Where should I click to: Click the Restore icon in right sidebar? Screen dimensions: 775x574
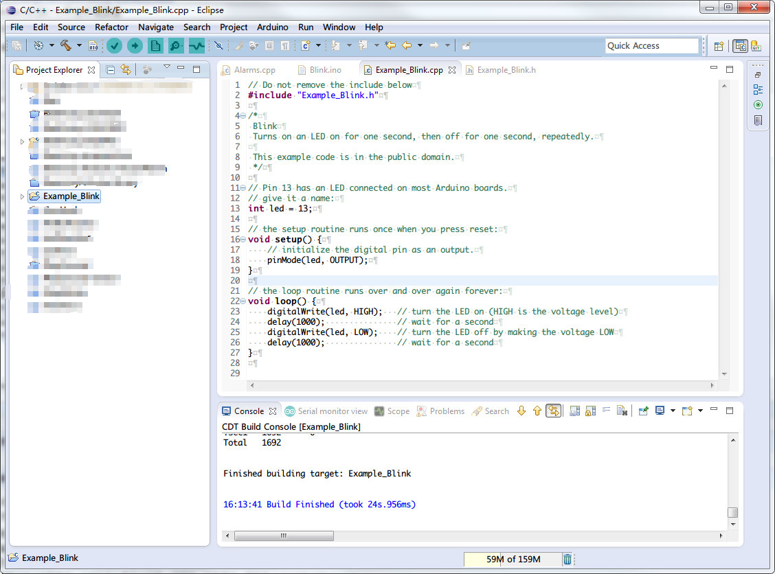758,75
